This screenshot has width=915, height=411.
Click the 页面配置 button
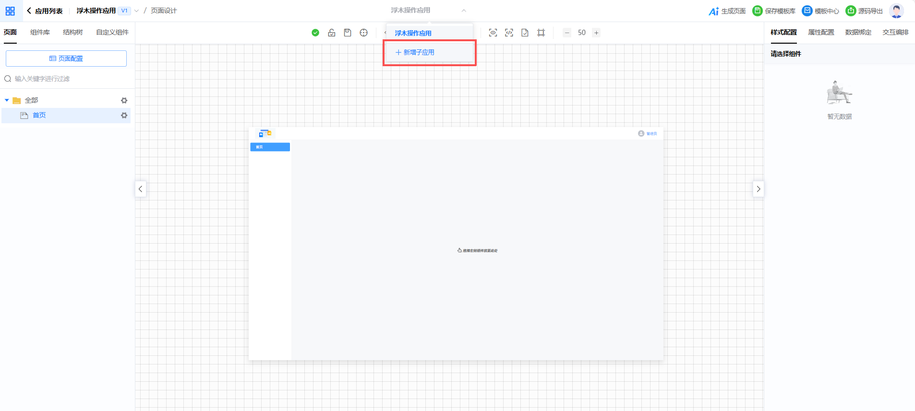66,59
